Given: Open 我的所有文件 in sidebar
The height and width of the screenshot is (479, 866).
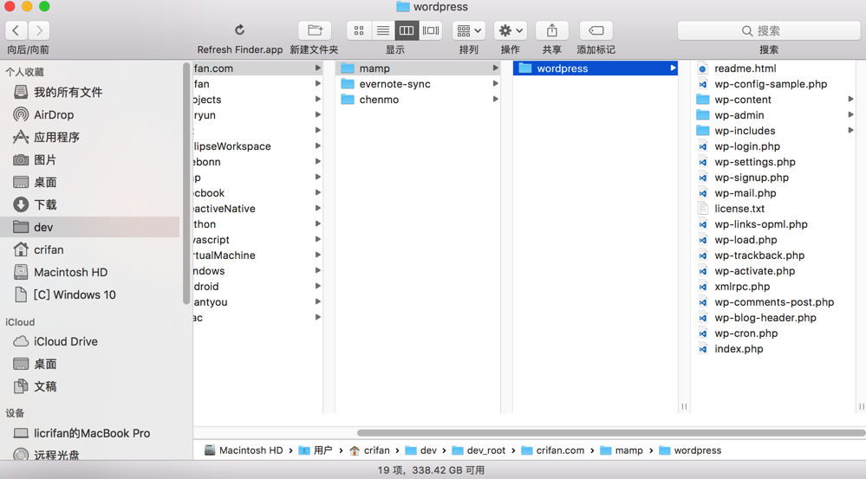Looking at the screenshot, I should point(68,92).
